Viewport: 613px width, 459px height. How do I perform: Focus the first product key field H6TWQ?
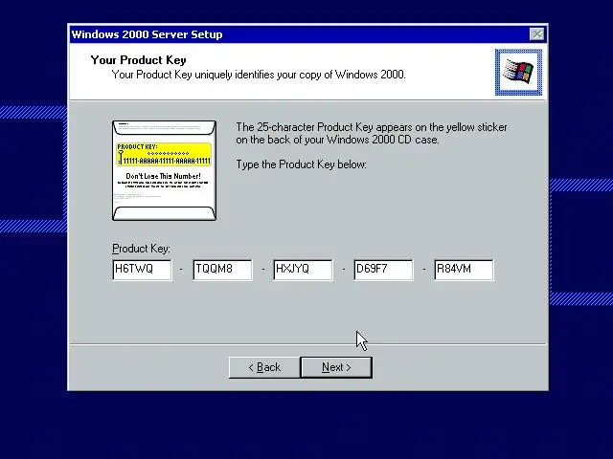point(142,270)
